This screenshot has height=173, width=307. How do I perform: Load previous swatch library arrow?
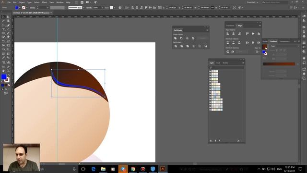pyautogui.click(x=215, y=141)
